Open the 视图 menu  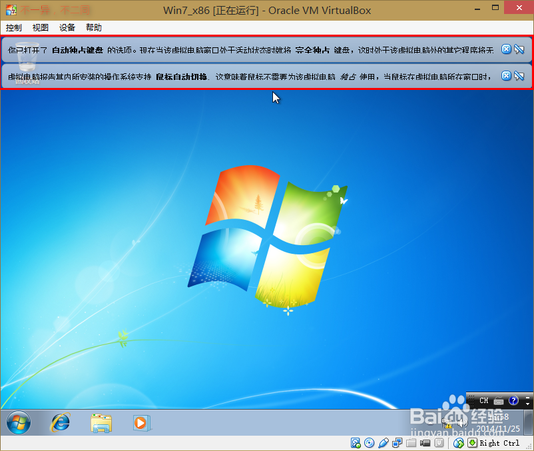(x=40, y=27)
